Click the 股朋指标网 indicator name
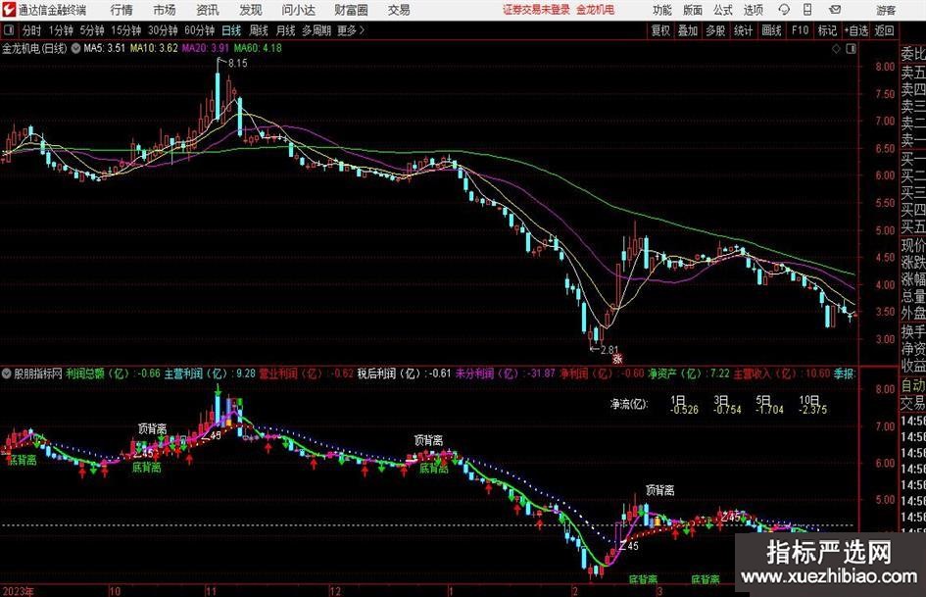 [x=38, y=373]
